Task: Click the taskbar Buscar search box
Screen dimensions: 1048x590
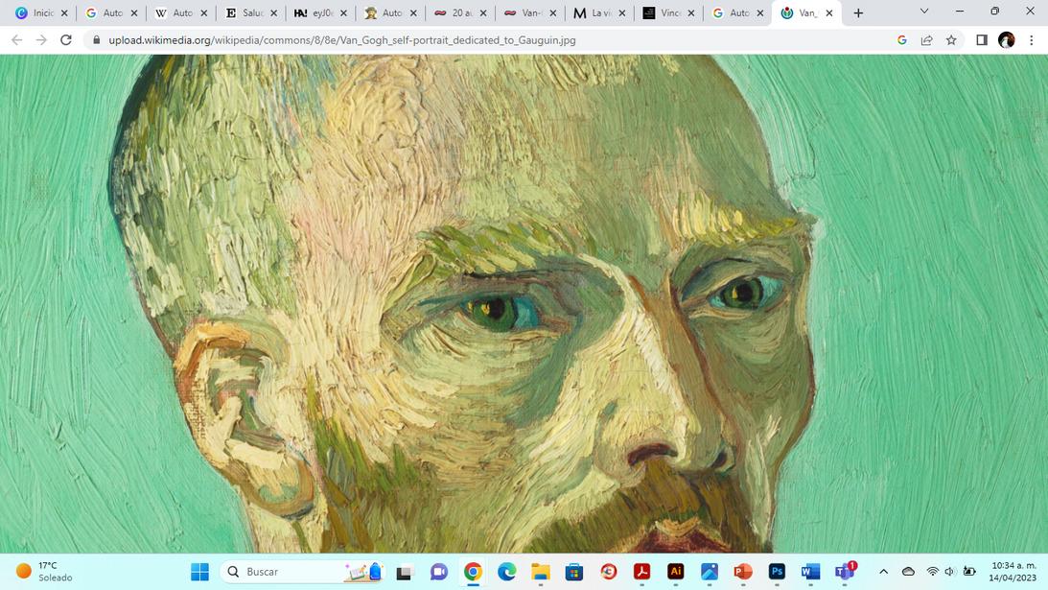Action: [303, 571]
